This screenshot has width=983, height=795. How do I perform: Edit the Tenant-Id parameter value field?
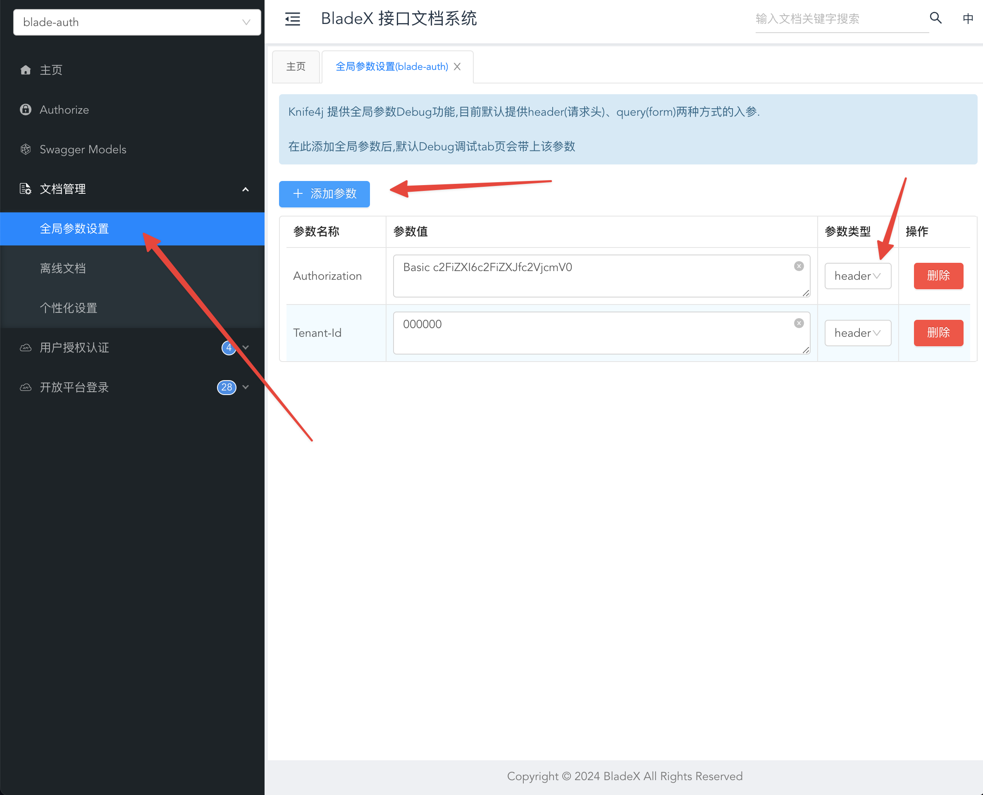pyautogui.click(x=601, y=333)
